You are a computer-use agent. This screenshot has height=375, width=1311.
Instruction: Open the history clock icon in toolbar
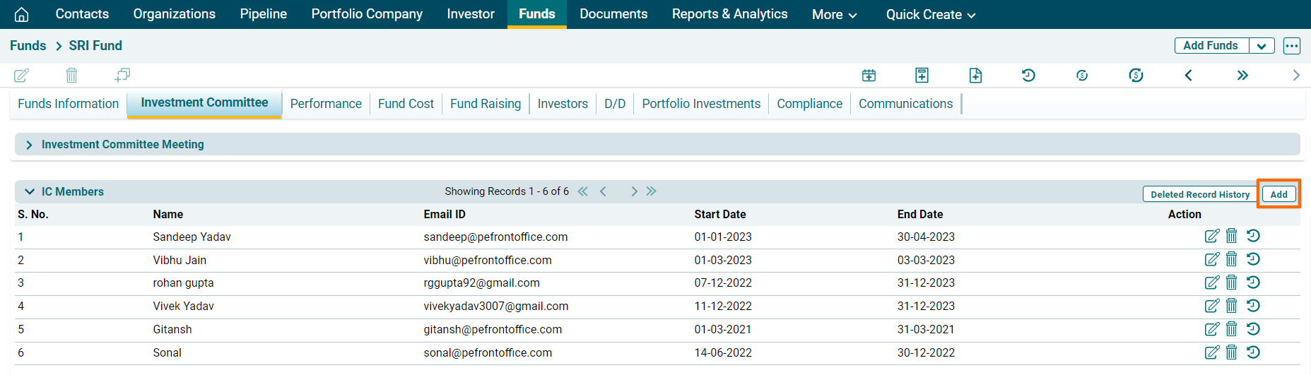pos(1028,75)
